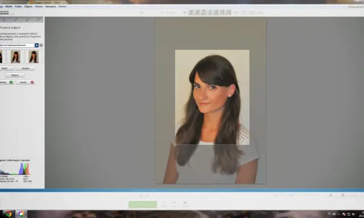Click the Resetuj button
The image size is (364, 218).
tap(15, 75)
